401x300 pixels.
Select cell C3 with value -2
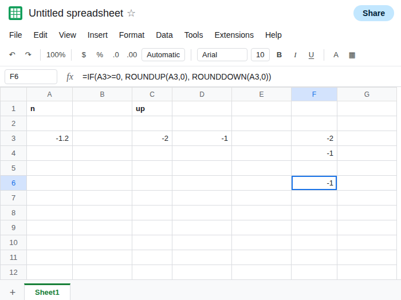click(152, 138)
